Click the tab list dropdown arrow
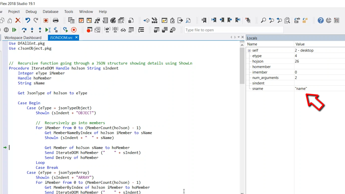 point(239,37)
